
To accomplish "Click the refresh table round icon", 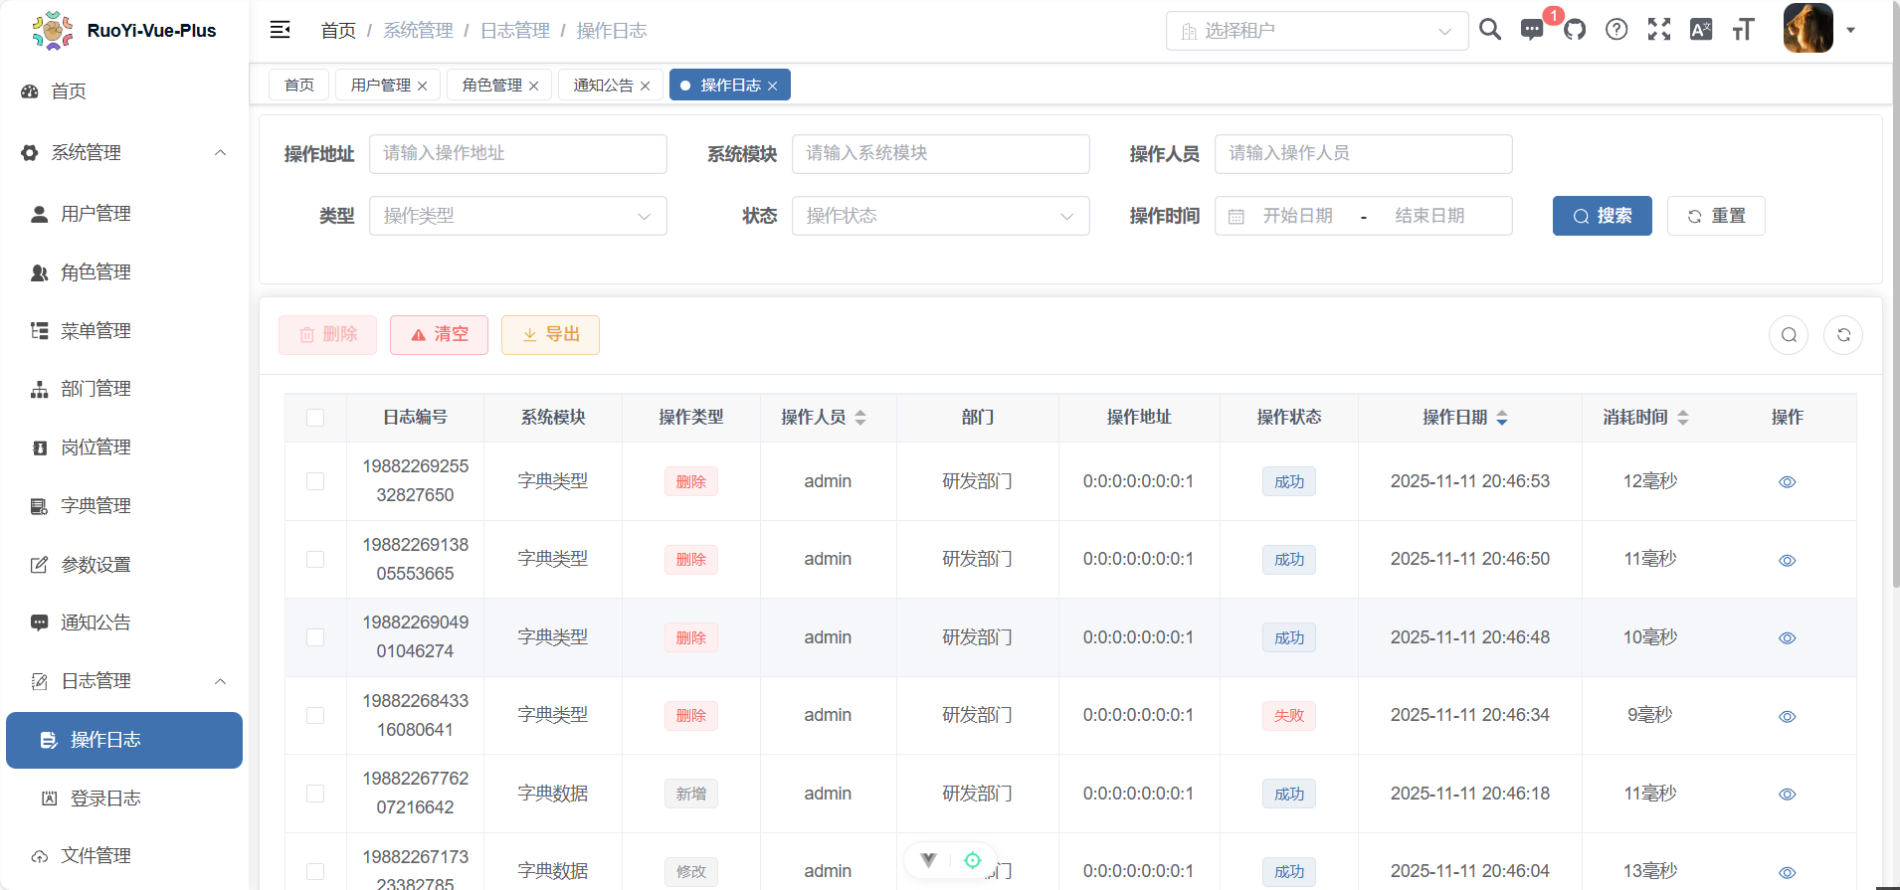I will point(1842,335).
